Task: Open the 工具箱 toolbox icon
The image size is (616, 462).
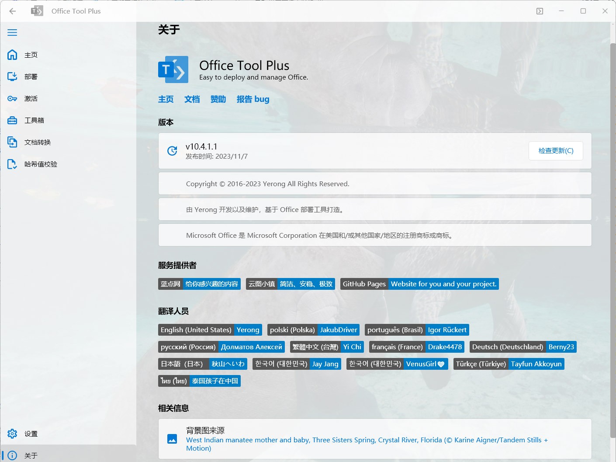Action: 12,120
